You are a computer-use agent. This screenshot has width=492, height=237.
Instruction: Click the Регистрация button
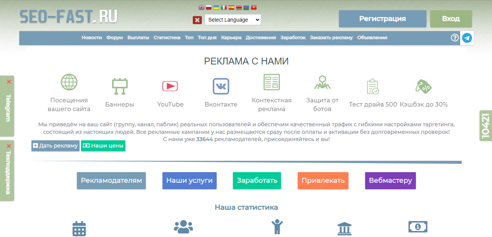pos(383,19)
